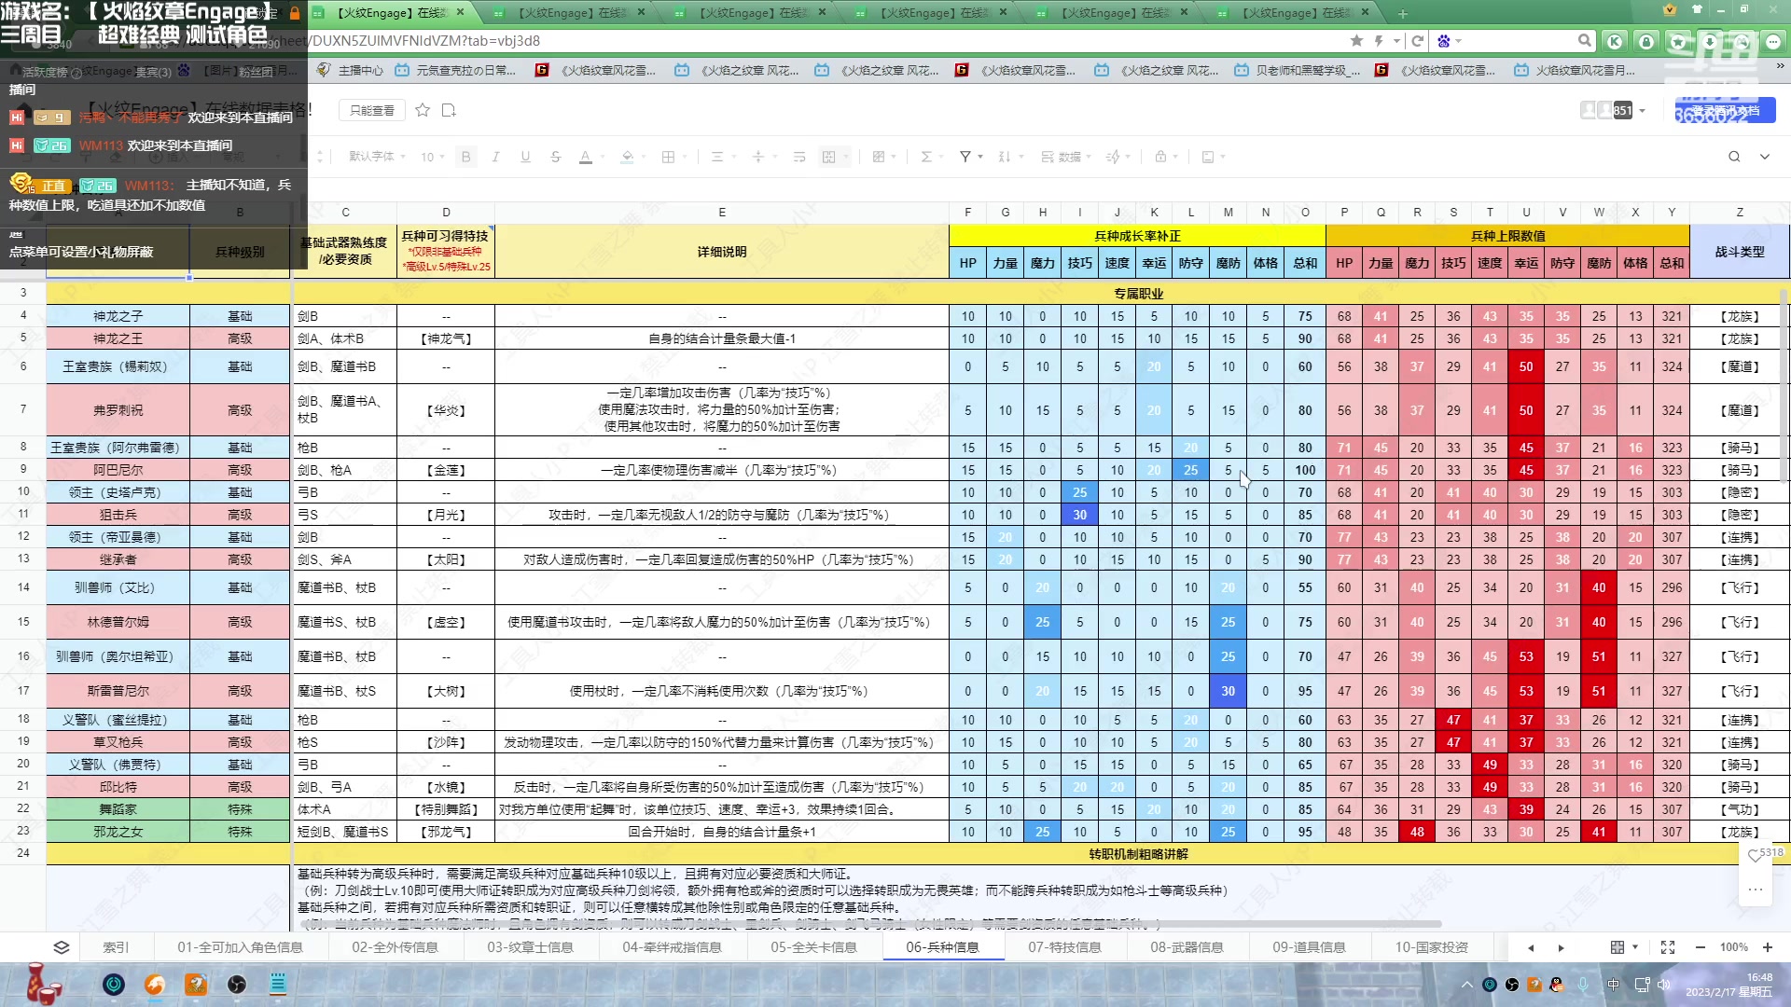1791x1007 pixels.
Task: Click the horizontal align icon
Action: 717,157
